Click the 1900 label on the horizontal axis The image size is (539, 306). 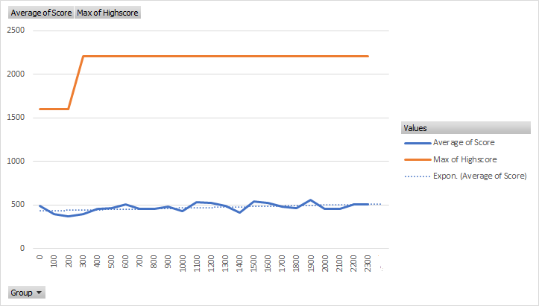coord(311,264)
